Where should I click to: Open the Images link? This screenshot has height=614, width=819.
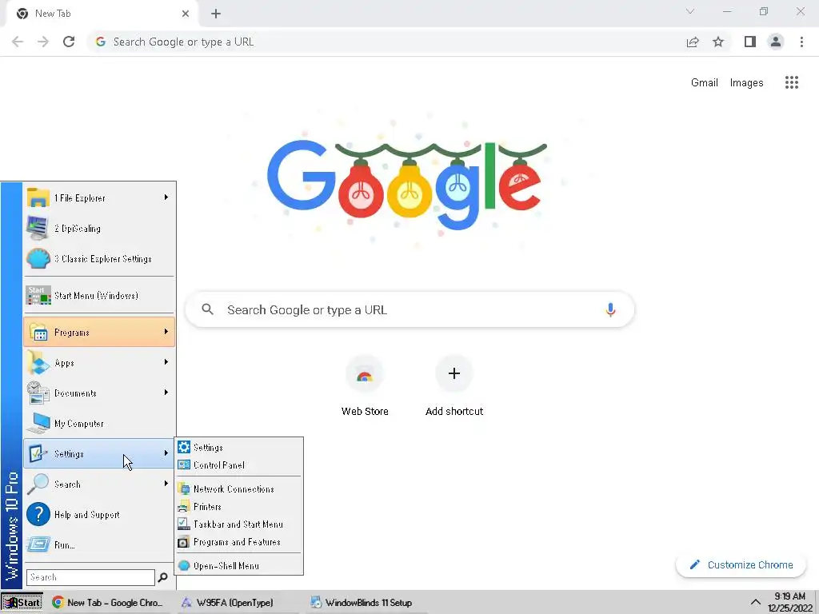[746, 82]
